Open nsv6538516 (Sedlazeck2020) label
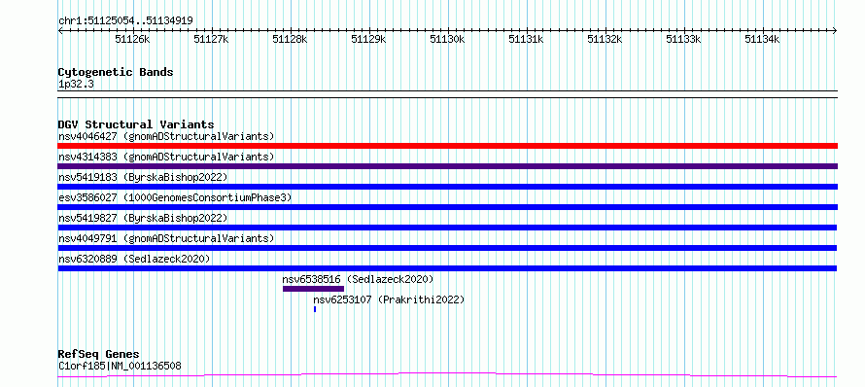The width and height of the screenshot is (865, 387). click(x=358, y=279)
